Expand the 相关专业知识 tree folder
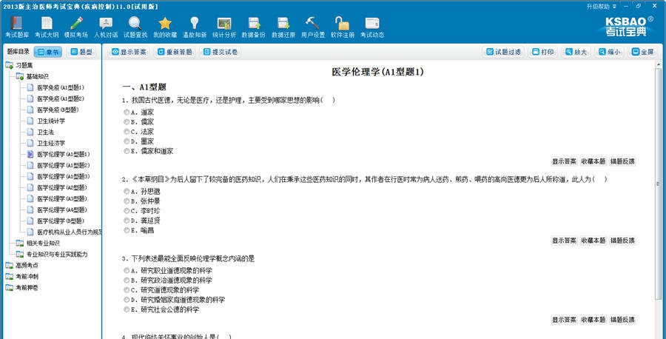 pos(19,243)
